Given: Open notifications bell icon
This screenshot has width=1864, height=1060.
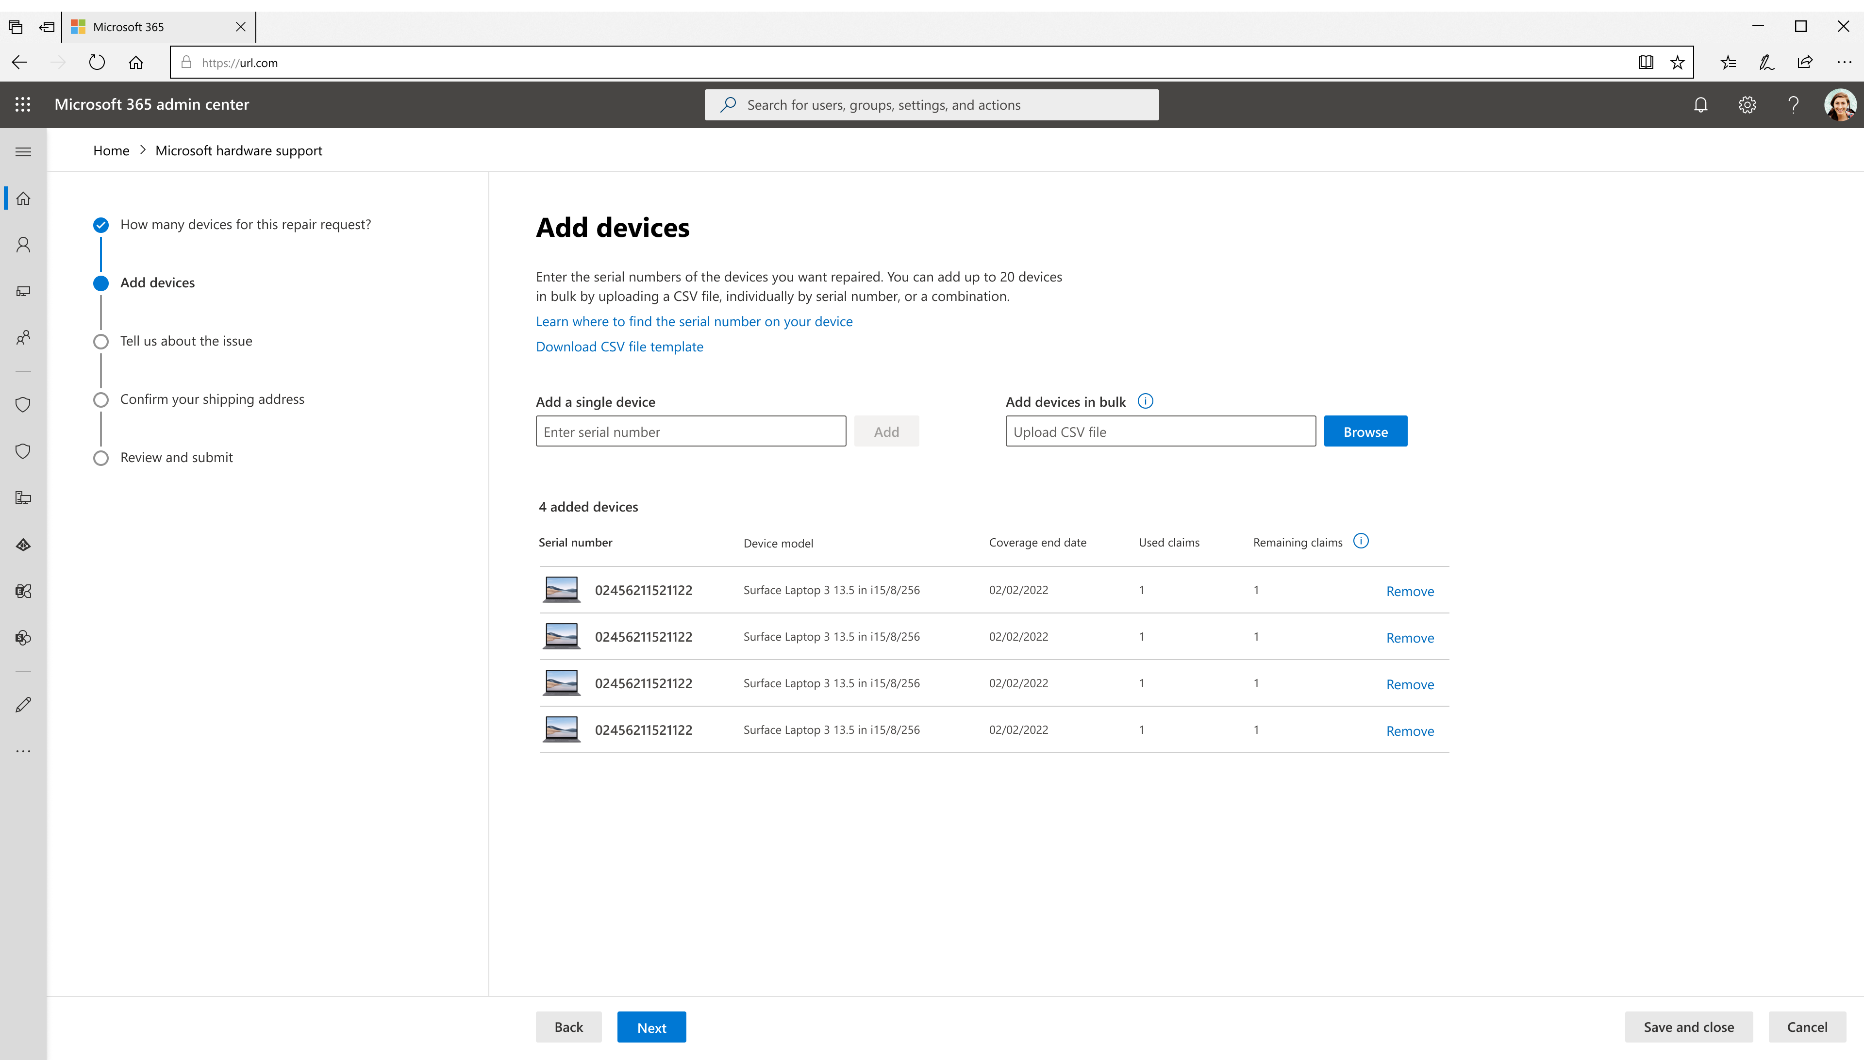Looking at the screenshot, I should 1700,105.
